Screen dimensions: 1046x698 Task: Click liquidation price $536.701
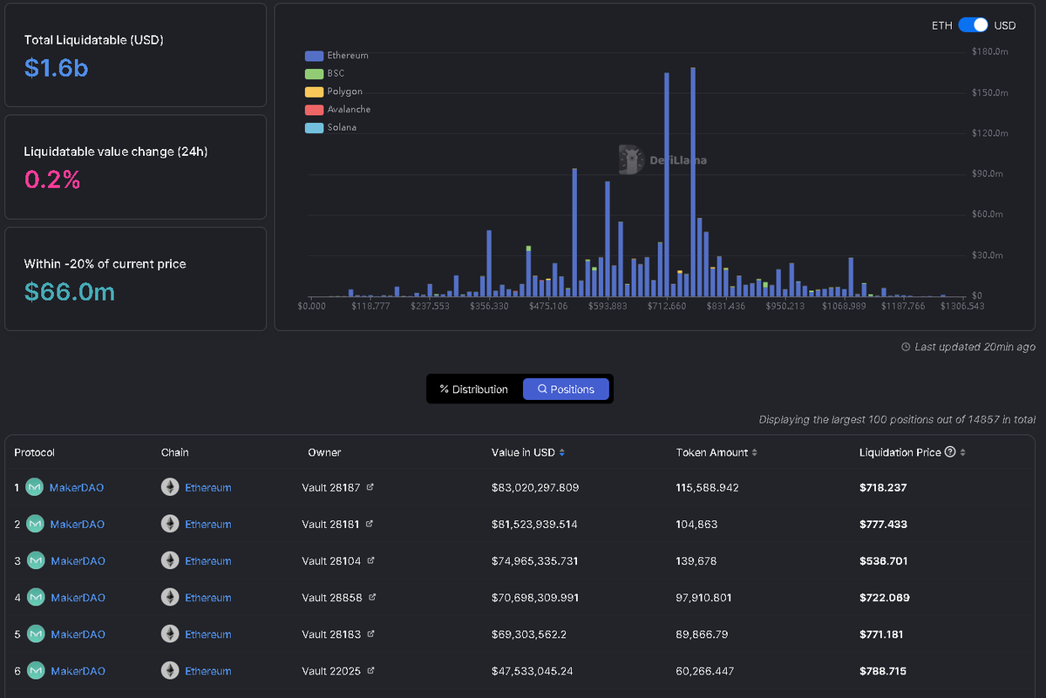pos(883,561)
